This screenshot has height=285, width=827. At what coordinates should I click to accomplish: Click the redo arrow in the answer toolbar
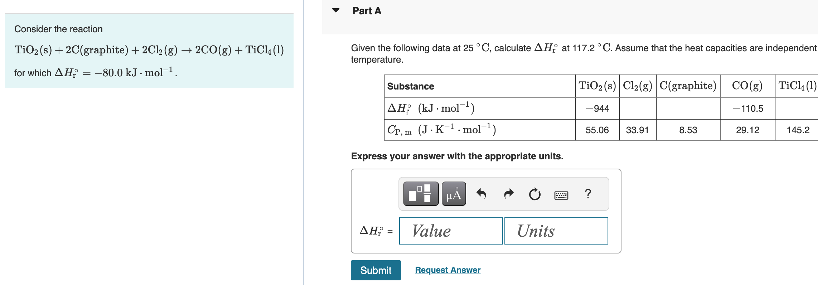[x=508, y=194]
